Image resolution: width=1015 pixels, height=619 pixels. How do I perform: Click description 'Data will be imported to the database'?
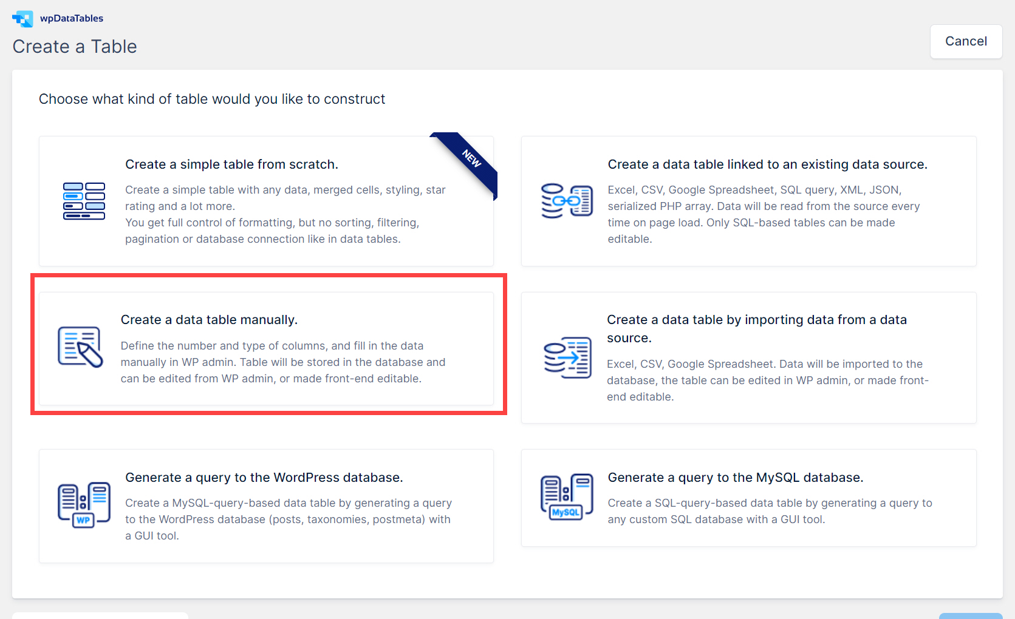pos(768,381)
